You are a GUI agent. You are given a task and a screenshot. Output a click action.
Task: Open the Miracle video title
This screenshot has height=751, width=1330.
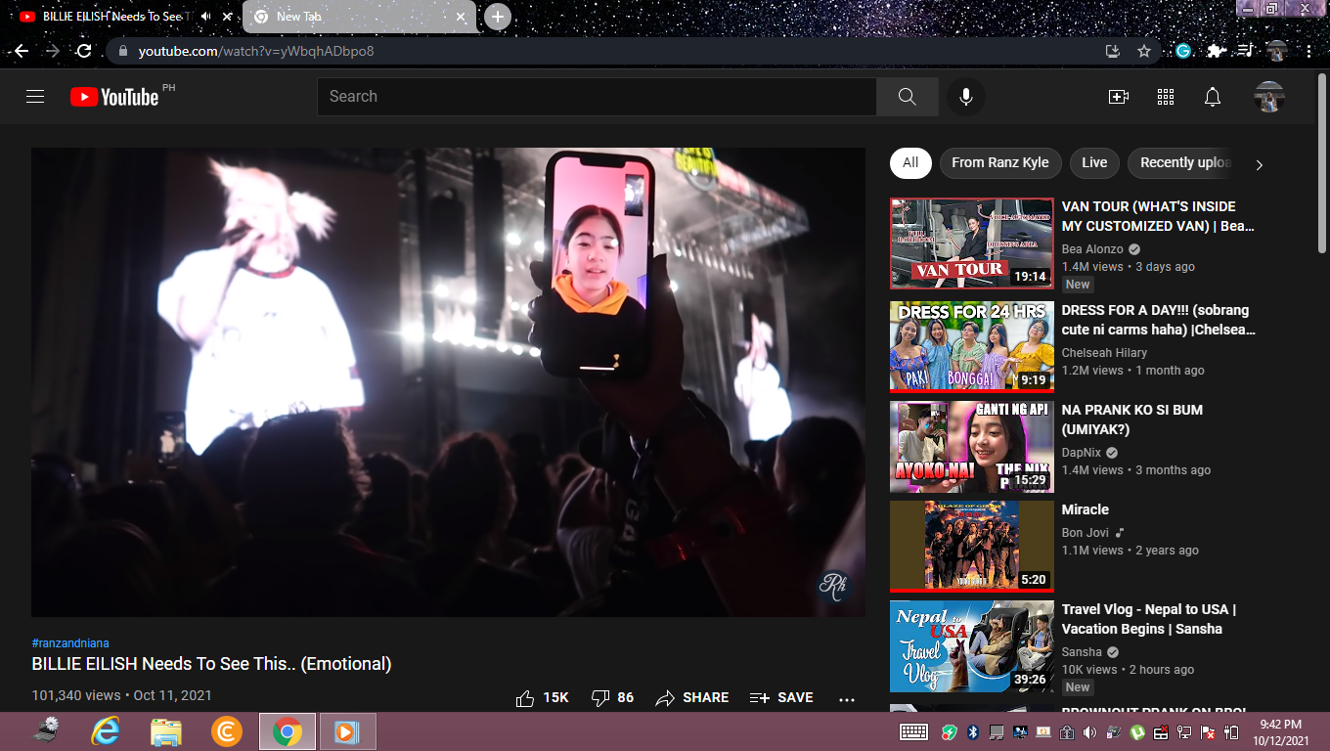[x=1086, y=509]
